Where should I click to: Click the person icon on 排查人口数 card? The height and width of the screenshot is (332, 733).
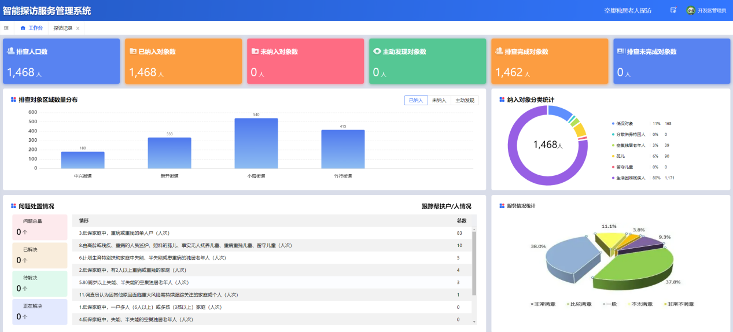coord(10,51)
